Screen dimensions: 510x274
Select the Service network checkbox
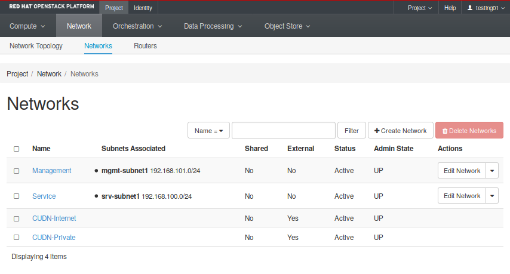pyautogui.click(x=16, y=196)
